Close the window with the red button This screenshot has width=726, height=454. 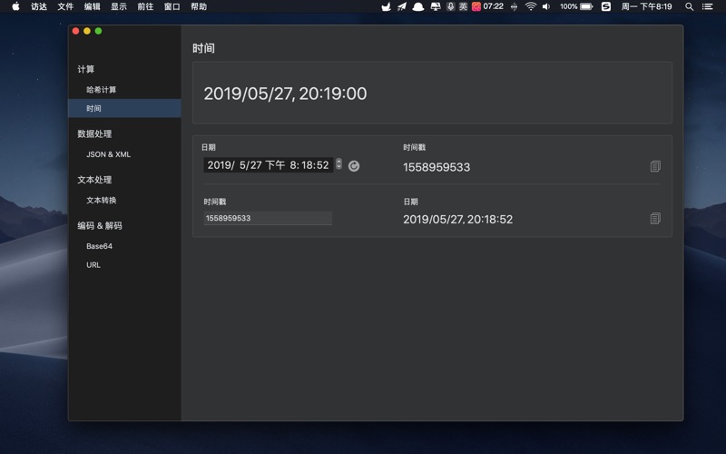(76, 31)
